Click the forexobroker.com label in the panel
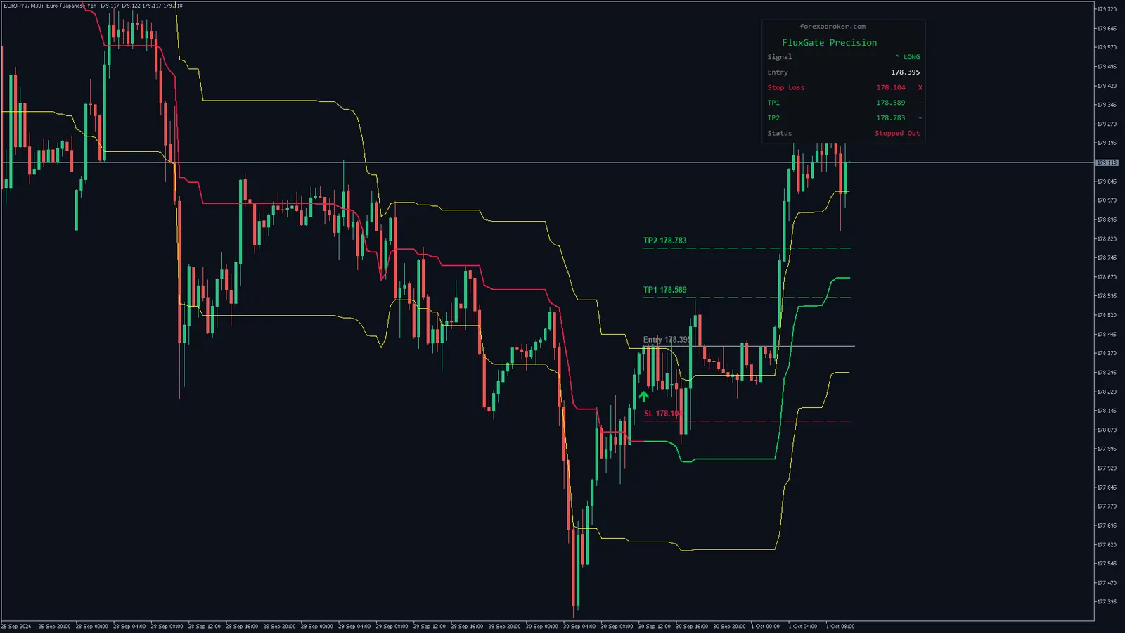The height and width of the screenshot is (633, 1125). 832,27
